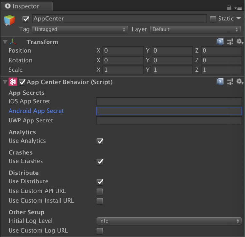Click Rotation Y value field
This screenshot has height=237, width=245.
coord(172,60)
